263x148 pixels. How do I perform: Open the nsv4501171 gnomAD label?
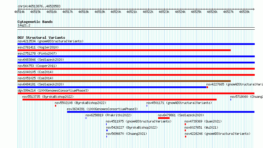click(x=179, y=103)
